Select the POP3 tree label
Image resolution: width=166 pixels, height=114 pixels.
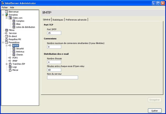tap(15, 58)
